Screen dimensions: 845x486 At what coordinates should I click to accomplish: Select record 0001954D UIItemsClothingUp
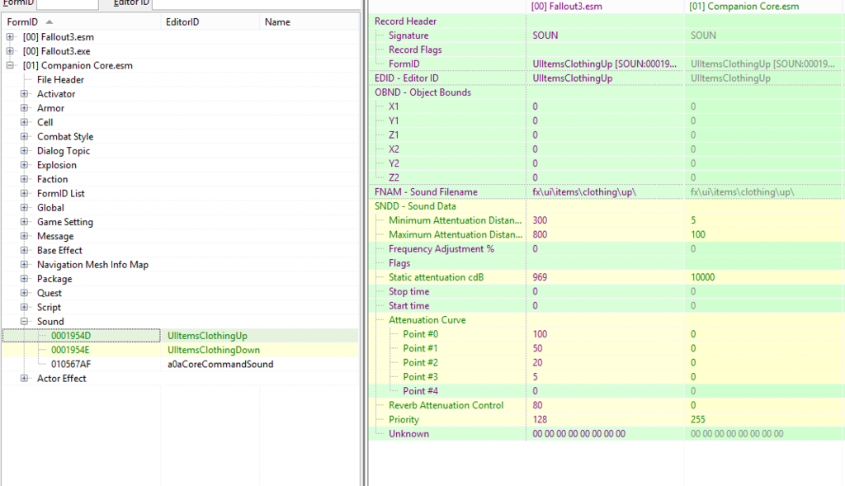click(x=180, y=336)
